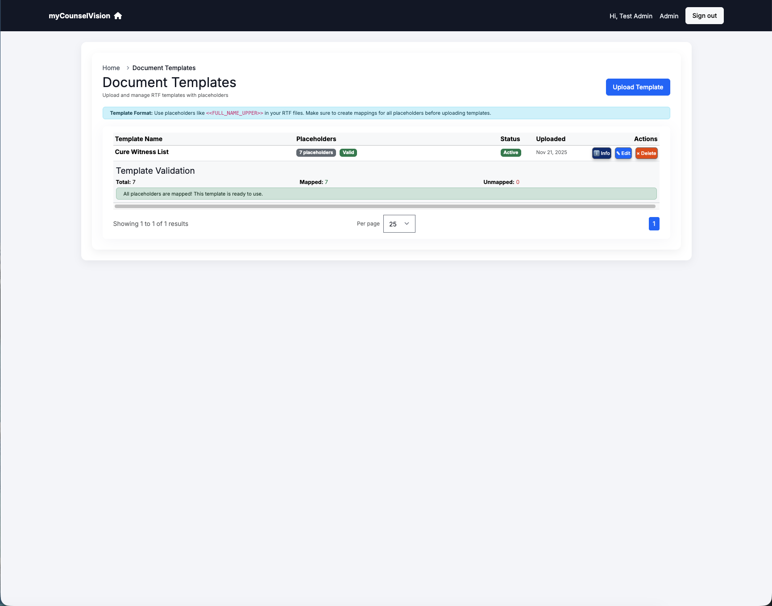Image resolution: width=772 pixels, height=606 pixels.
Task: Click Document Templates breadcrumb item
Action: [x=164, y=68]
